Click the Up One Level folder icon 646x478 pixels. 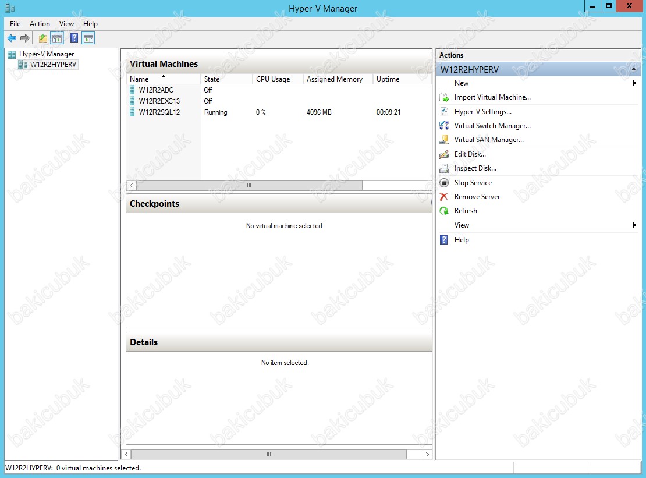coord(43,38)
